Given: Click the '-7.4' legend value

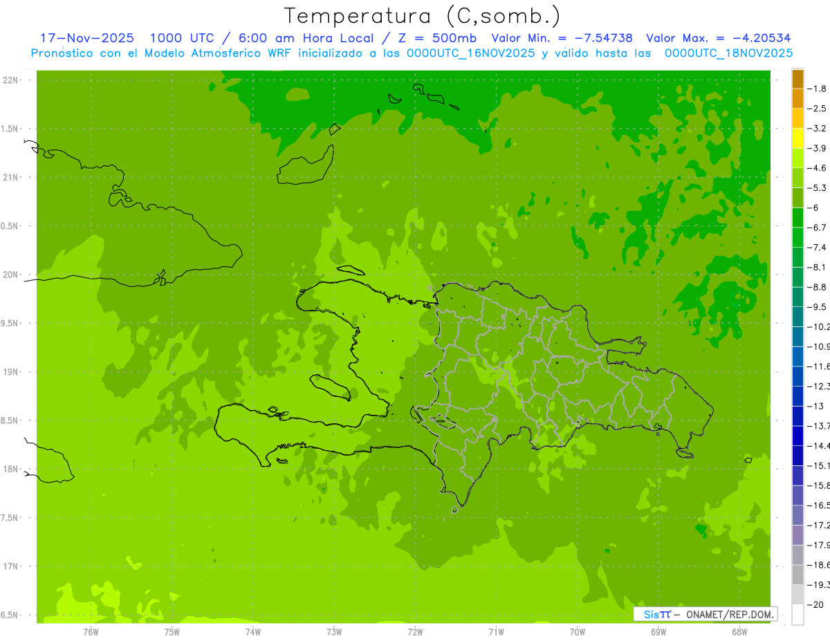Looking at the screenshot, I should (817, 247).
